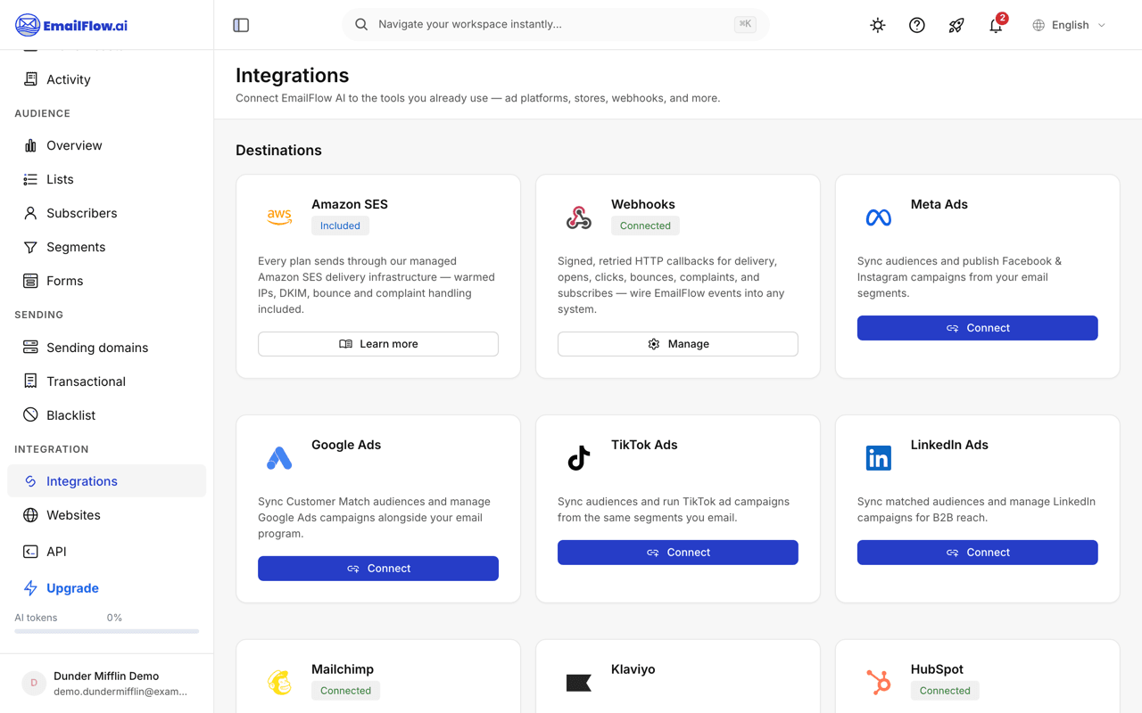Screen dimensions: 1142x713
Task: Open notifications bell with 2 badge
Action: tap(996, 25)
